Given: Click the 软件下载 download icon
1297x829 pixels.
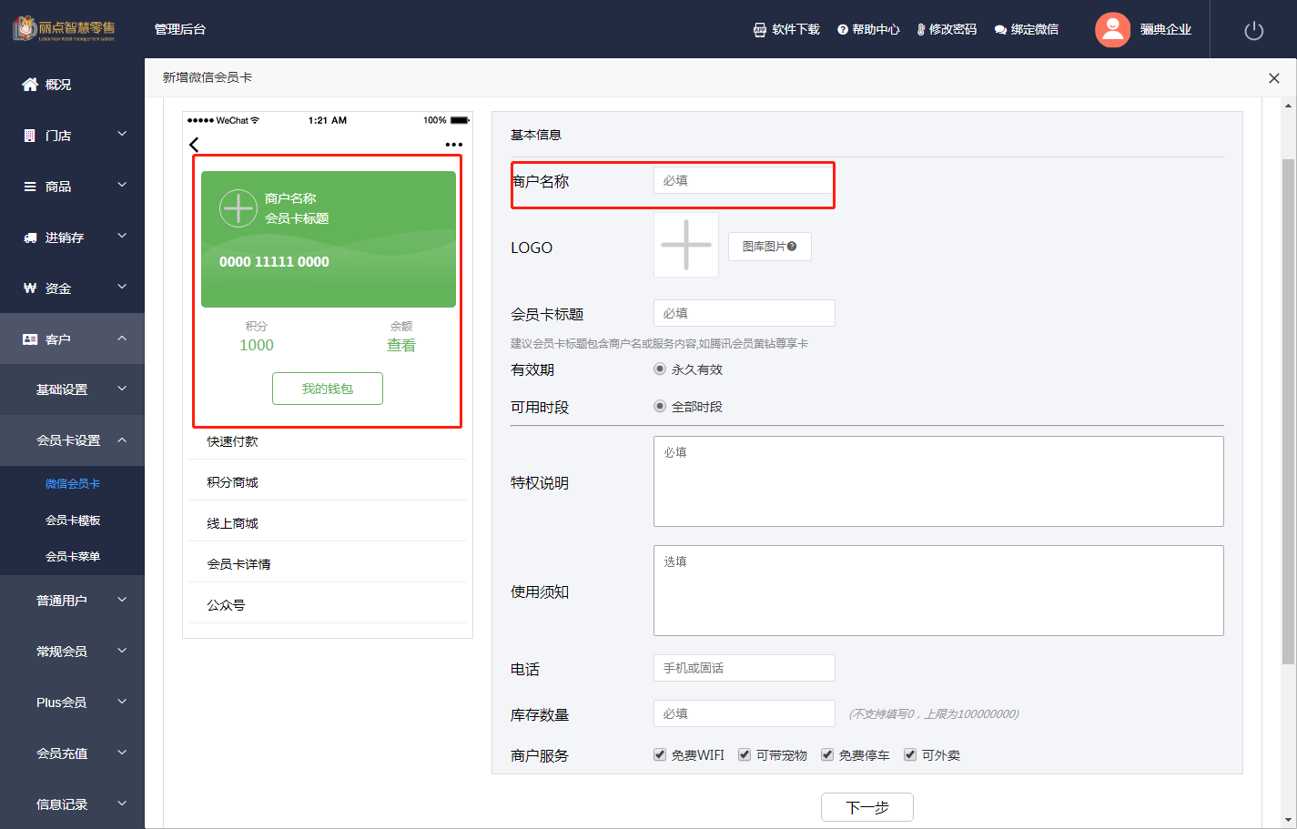Looking at the screenshot, I should click(760, 30).
